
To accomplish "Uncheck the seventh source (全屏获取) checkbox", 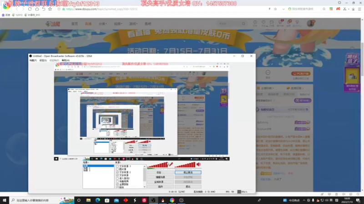I will (x=117, y=185).
